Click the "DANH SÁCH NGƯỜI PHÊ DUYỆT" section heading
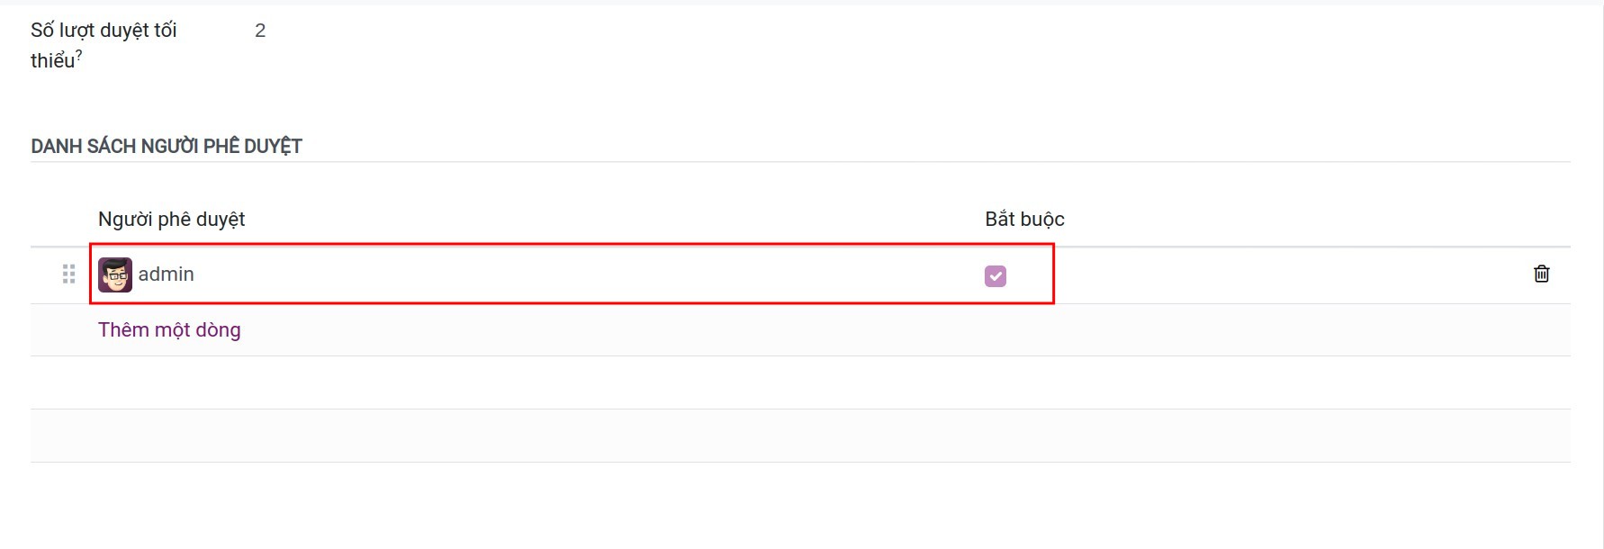This screenshot has height=549, width=1604. [167, 147]
